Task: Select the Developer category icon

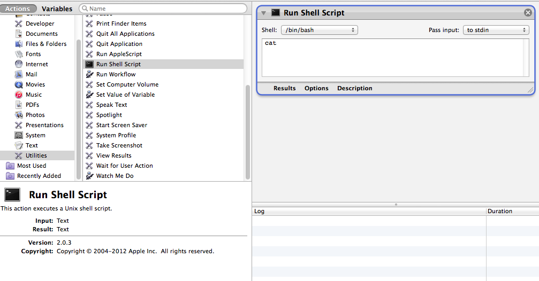Action: 19,24
